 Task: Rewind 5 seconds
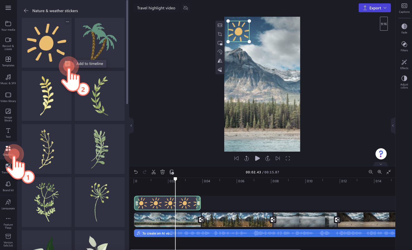point(247,158)
